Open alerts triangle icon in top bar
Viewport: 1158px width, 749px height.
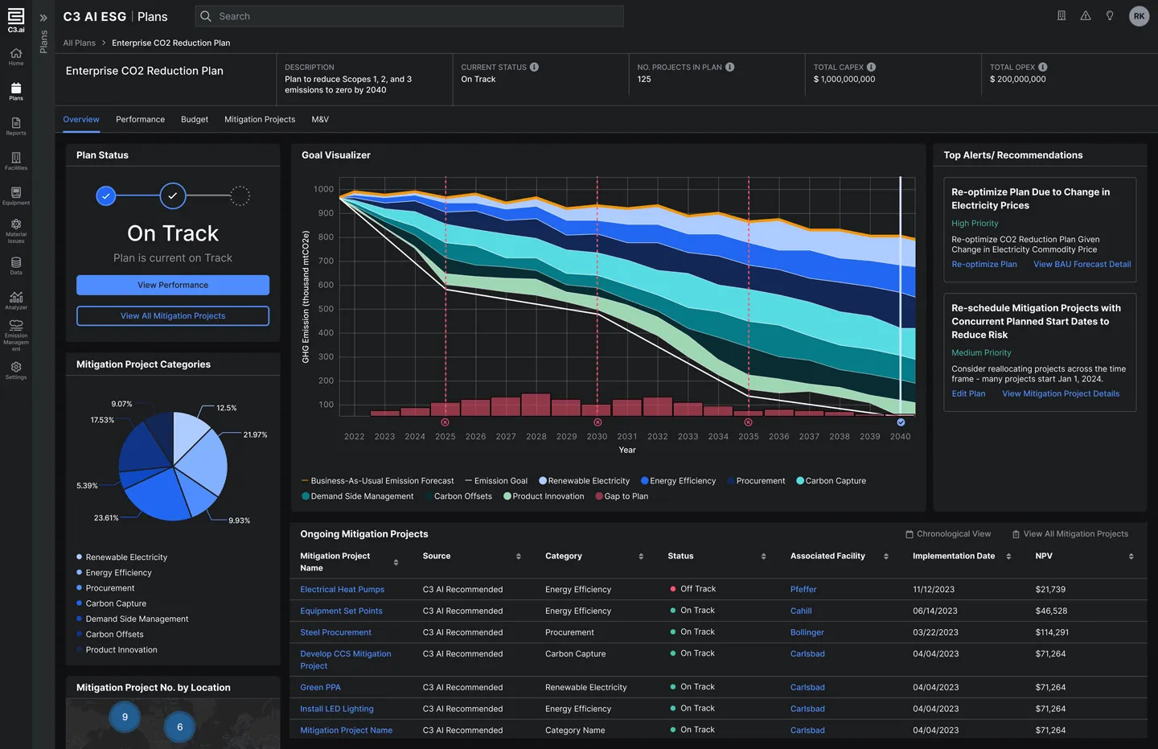pos(1086,15)
